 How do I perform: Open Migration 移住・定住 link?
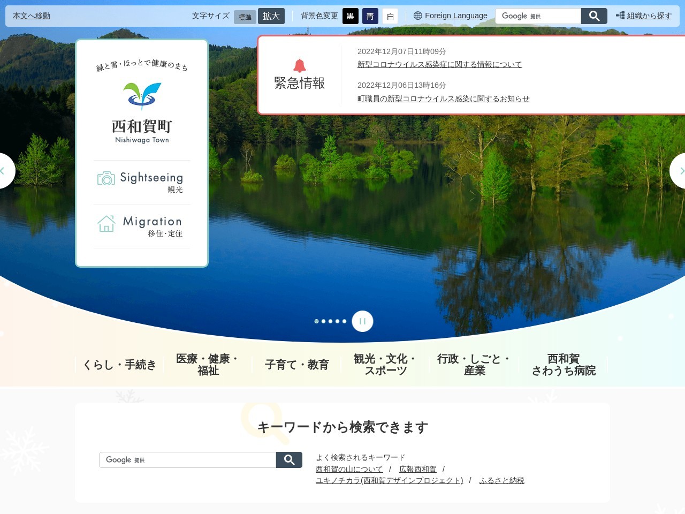click(142, 226)
